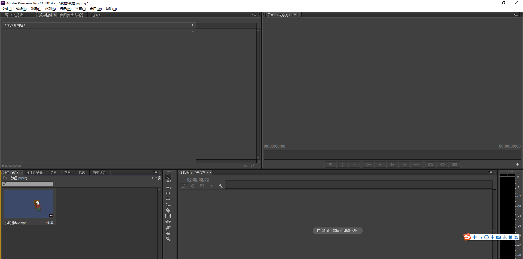
Task: Switch to 源:(无剪辑) tab
Action: pos(15,15)
